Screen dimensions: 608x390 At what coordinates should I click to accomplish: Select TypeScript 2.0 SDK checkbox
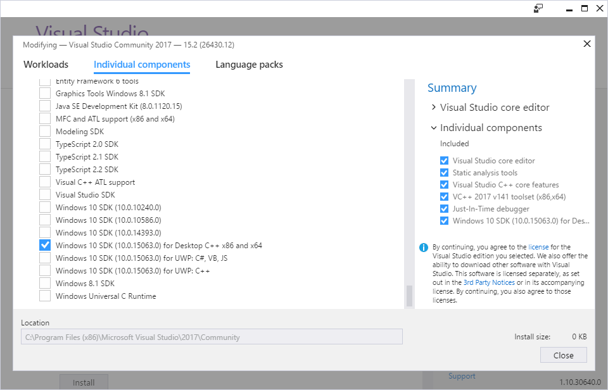click(x=45, y=144)
